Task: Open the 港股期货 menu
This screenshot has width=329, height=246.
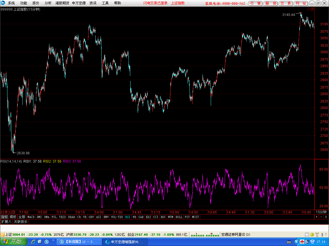Action: (62, 3)
